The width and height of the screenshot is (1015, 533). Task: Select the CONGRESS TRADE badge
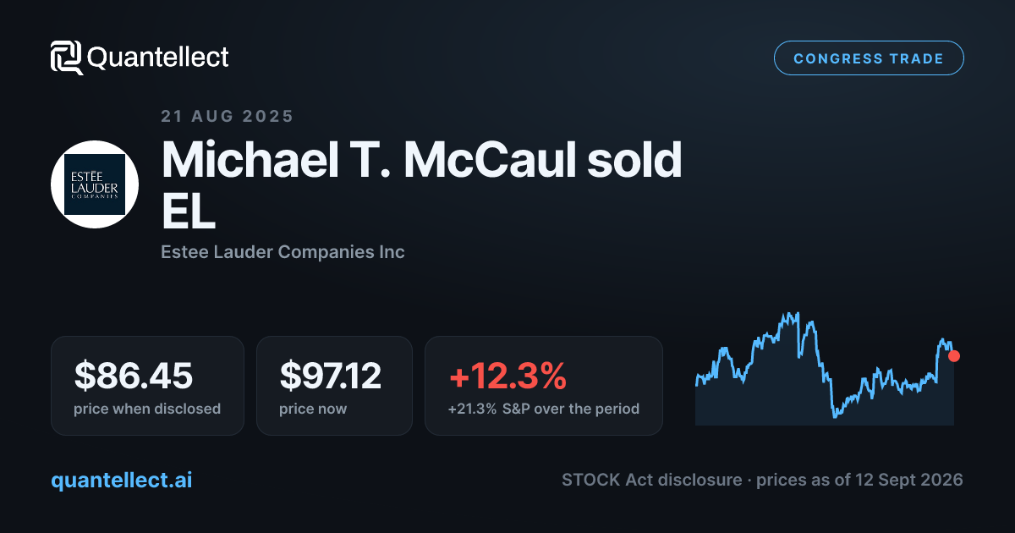(x=869, y=58)
